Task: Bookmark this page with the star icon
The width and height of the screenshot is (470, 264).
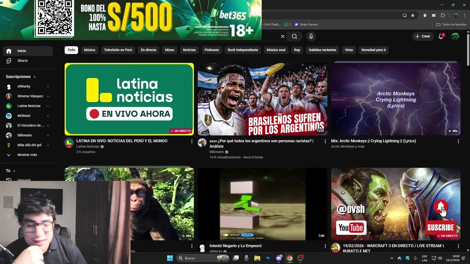Action: tap(413, 15)
